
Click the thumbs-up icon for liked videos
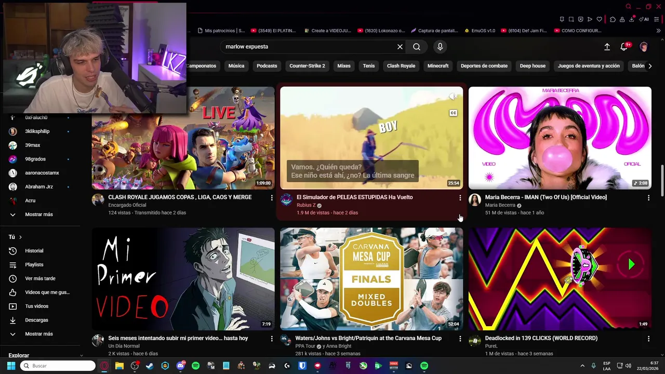coord(13,292)
